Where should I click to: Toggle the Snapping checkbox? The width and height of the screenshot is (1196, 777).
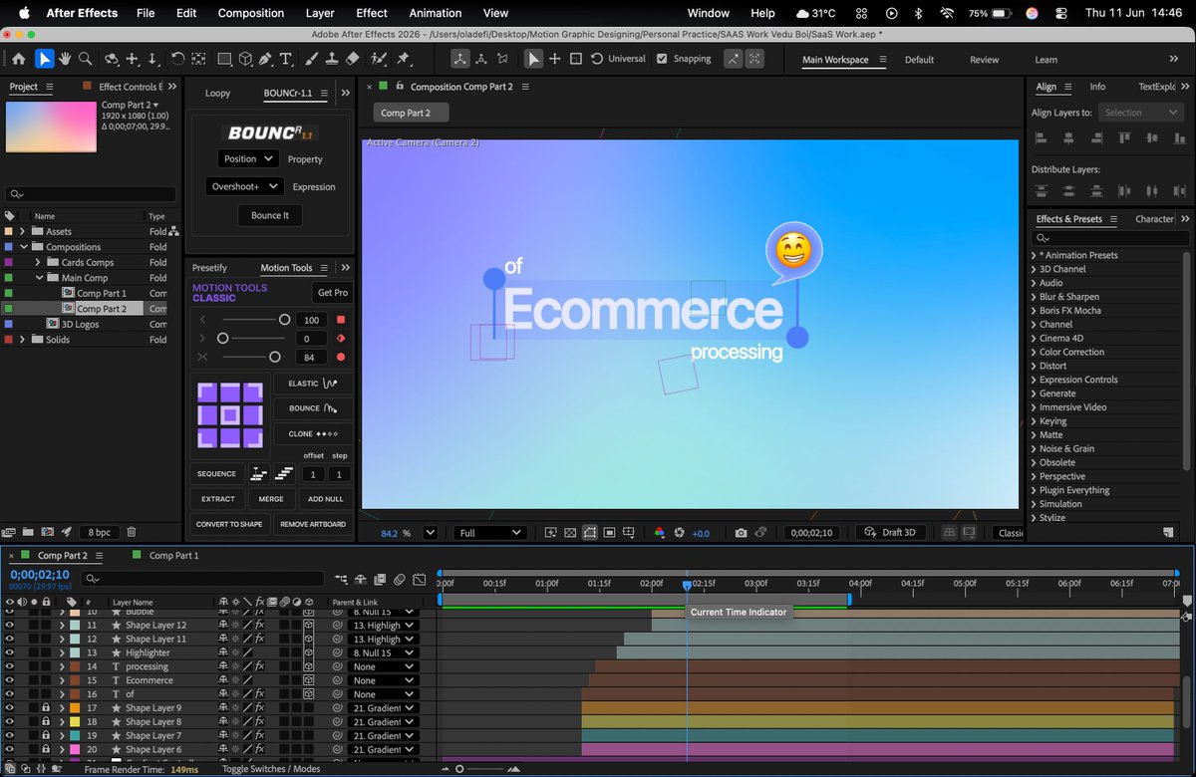pos(662,59)
